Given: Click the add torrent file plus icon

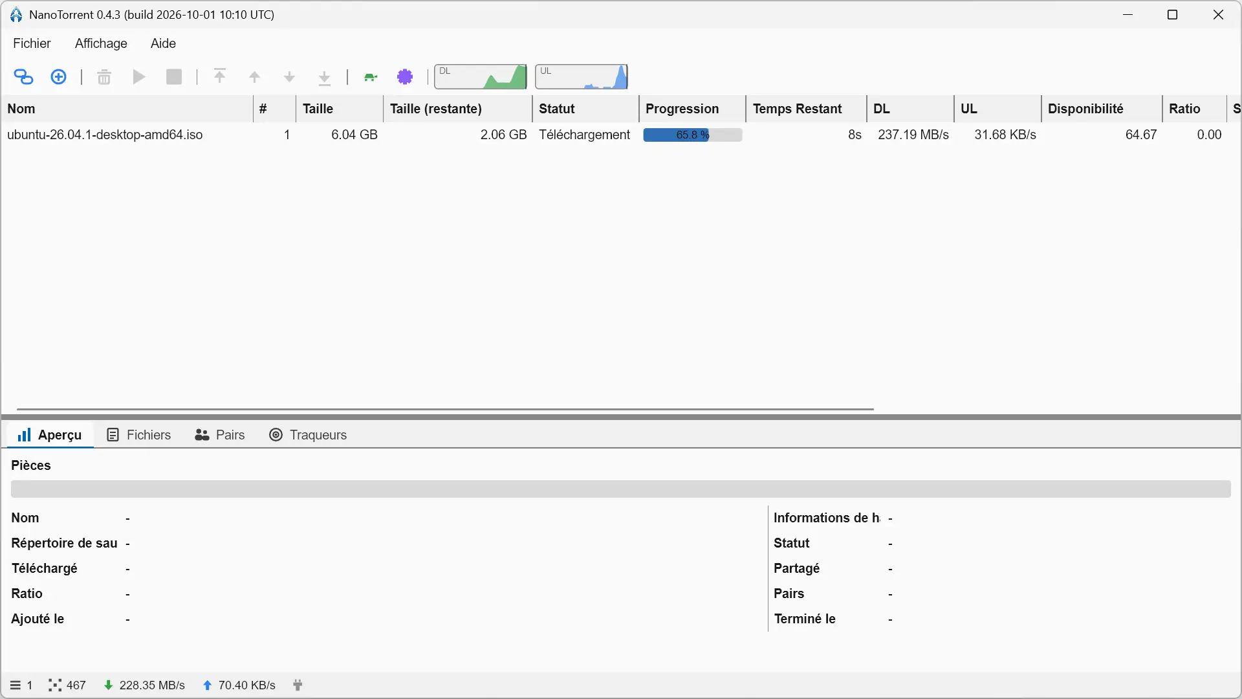Looking at the screenshot, I should pos(58,77).
